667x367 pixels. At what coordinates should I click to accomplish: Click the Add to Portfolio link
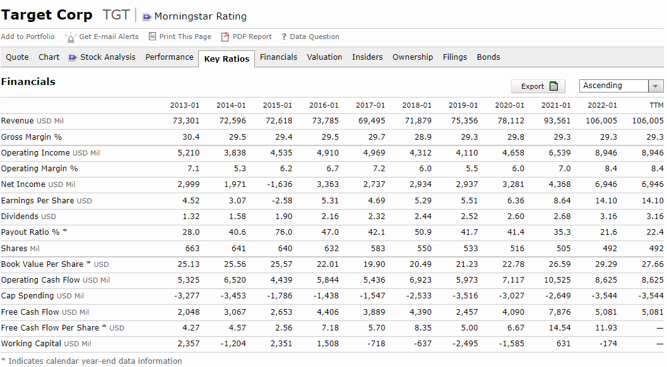[x=28, y=37]
